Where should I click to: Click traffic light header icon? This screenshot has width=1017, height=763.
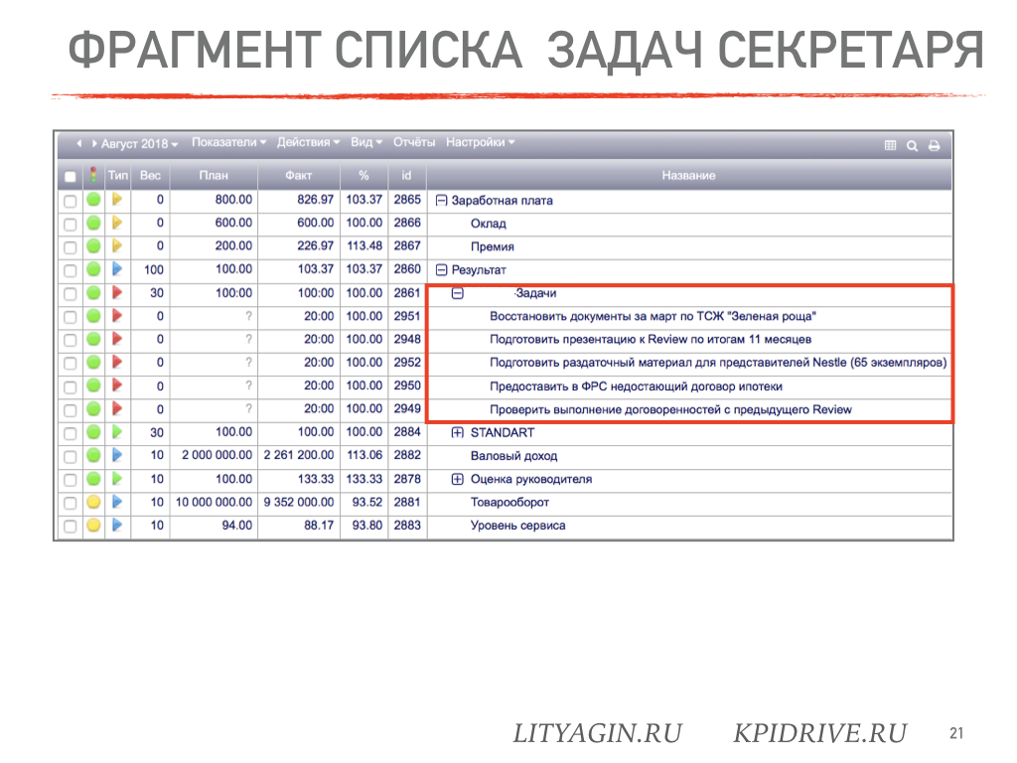coord(93,175)
